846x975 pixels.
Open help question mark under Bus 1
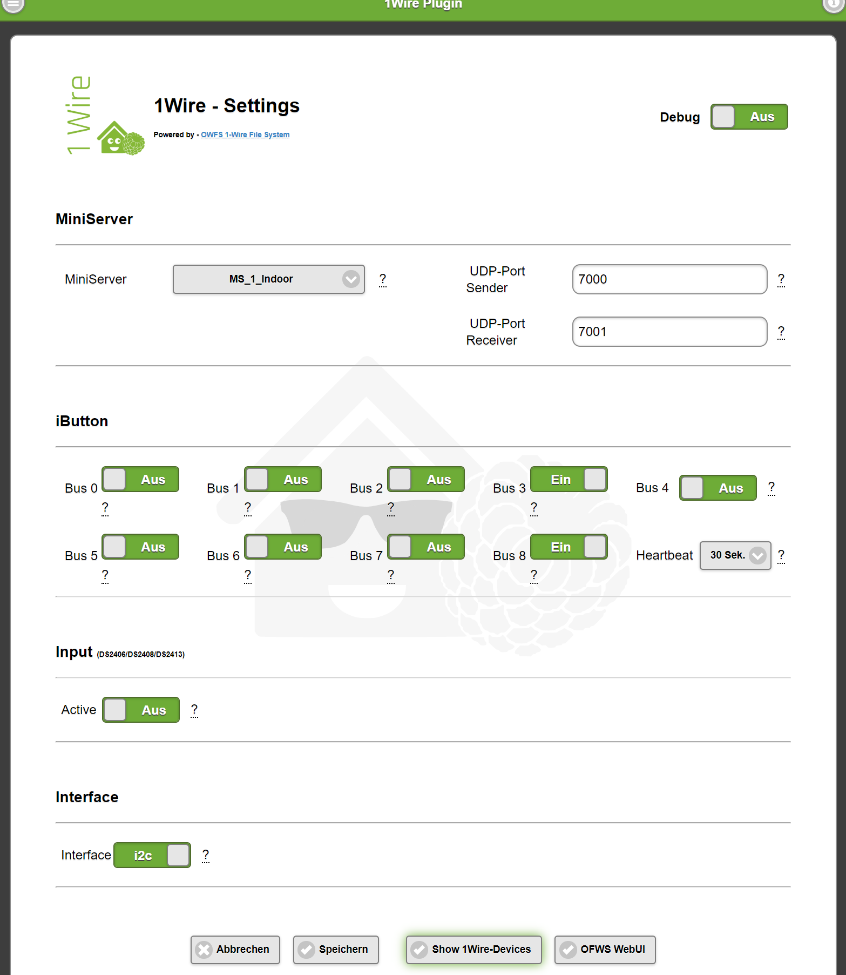(248, 508)
